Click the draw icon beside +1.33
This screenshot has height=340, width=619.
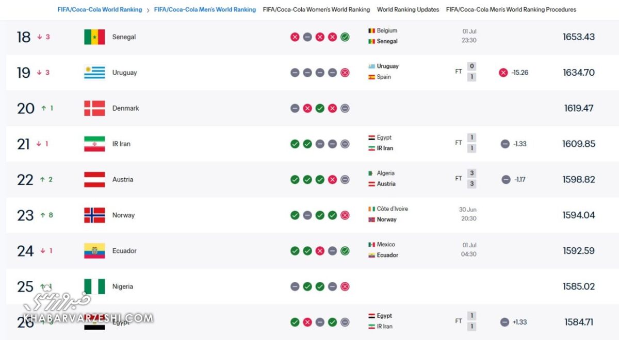(505, 322)
